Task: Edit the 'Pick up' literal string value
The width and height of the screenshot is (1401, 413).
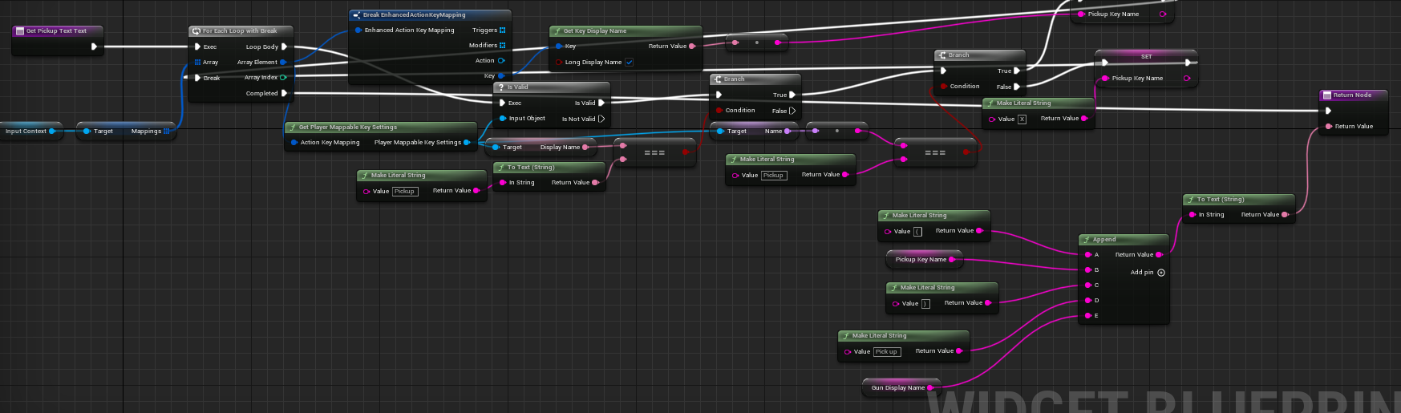Action: (887, 351)
